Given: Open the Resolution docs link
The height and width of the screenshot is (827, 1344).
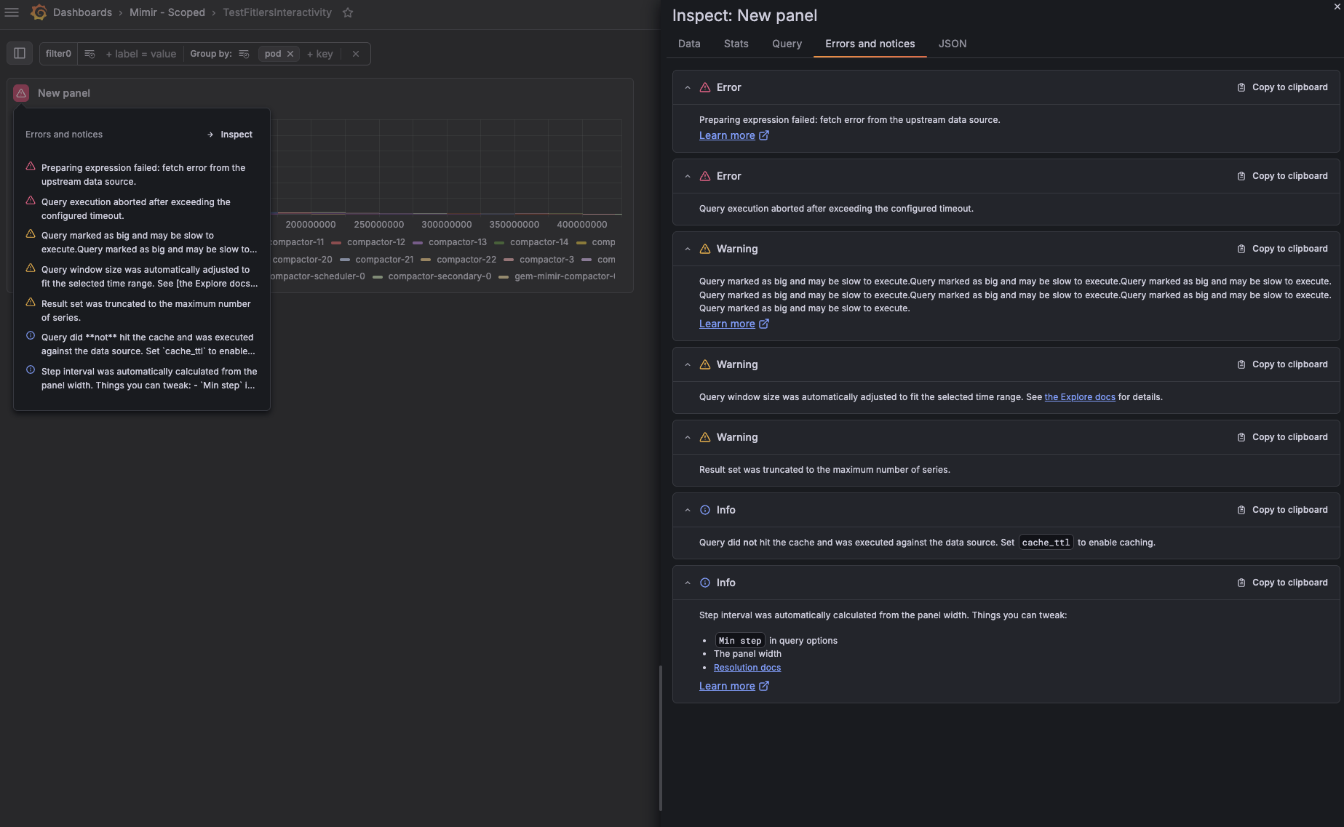Looking at the screenshot, I should pyautogui.click(x=747, y=668).
